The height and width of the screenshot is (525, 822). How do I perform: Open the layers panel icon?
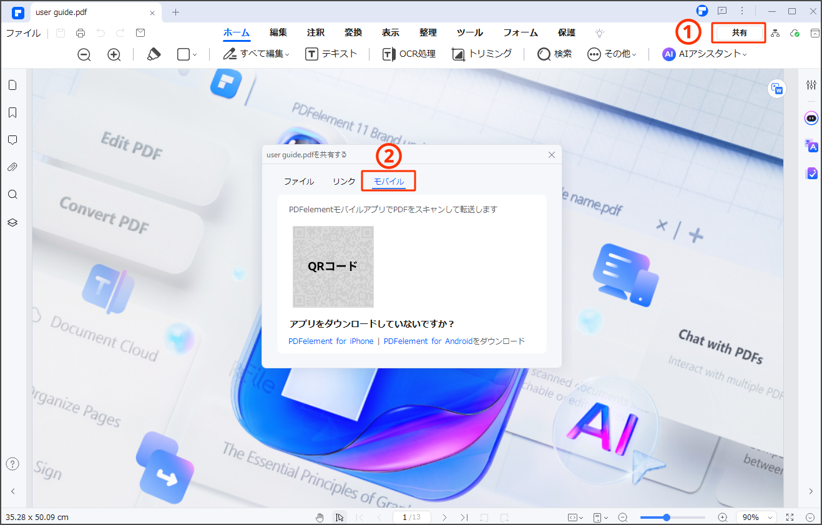tap(12, 222)
